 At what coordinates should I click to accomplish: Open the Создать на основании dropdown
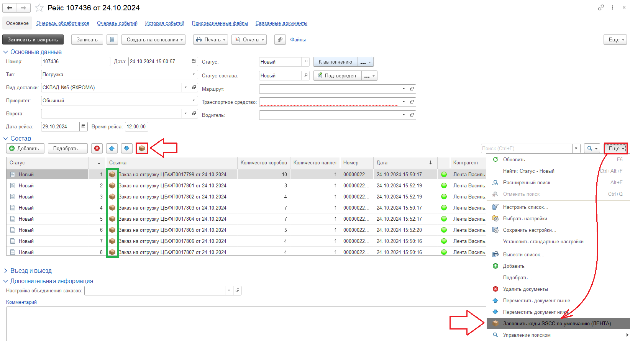tap(153, 39)
